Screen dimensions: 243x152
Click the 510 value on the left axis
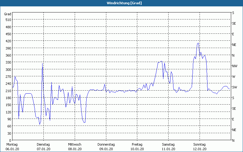tap(8, 20)
